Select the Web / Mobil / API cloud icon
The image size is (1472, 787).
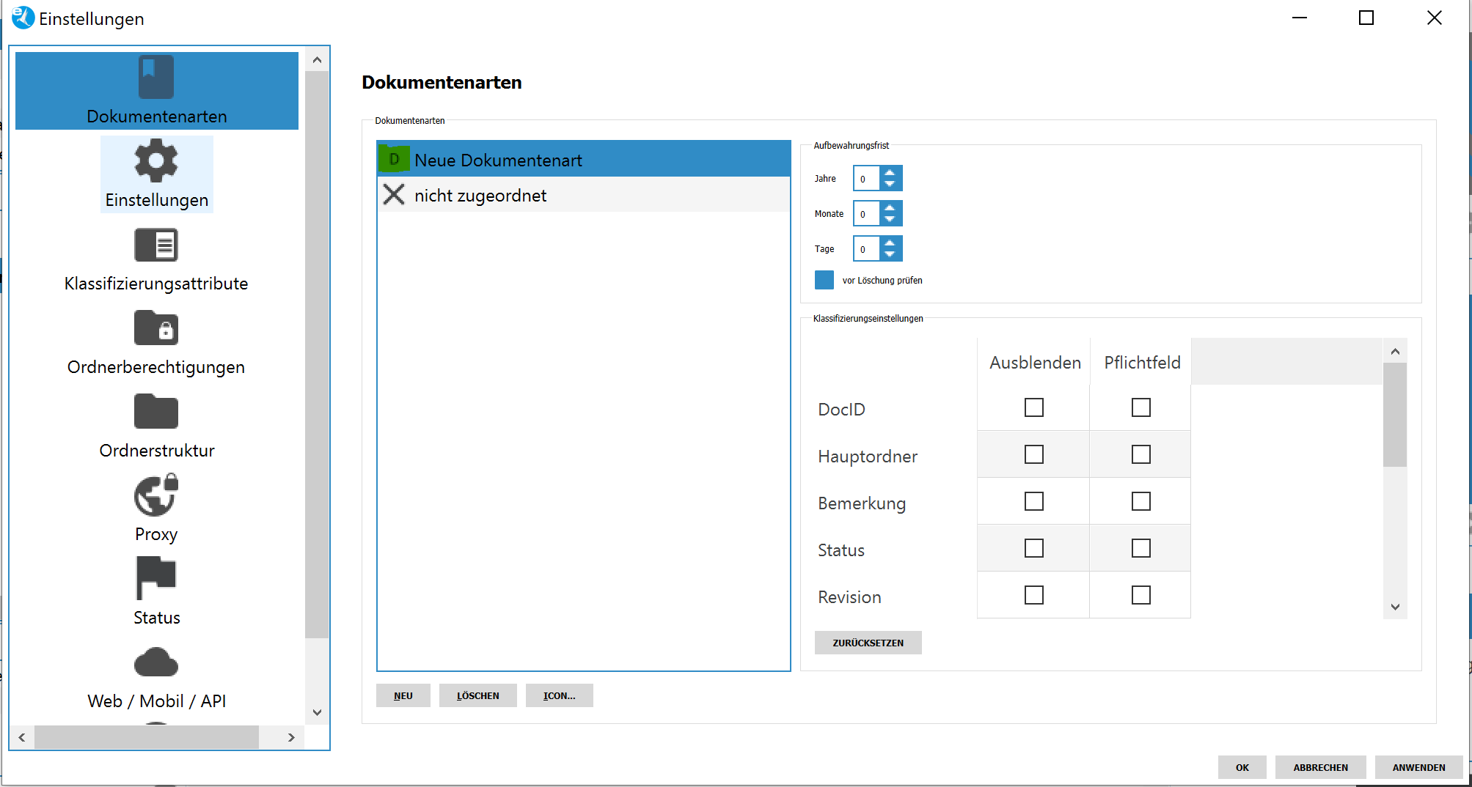(156, 663)
